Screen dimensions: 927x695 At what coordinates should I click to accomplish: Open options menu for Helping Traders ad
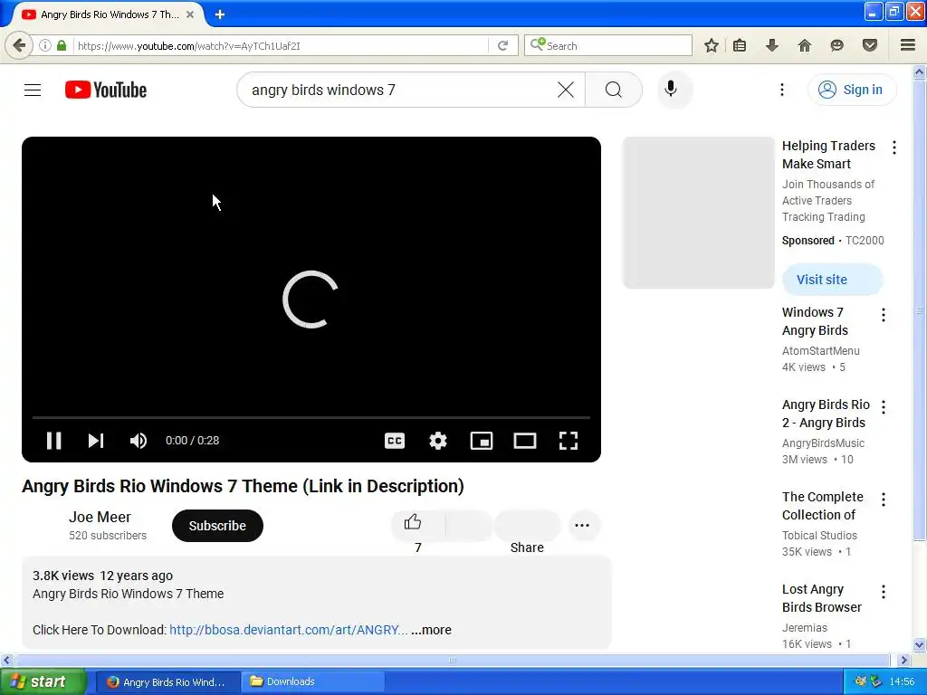(x=894, y=148)
